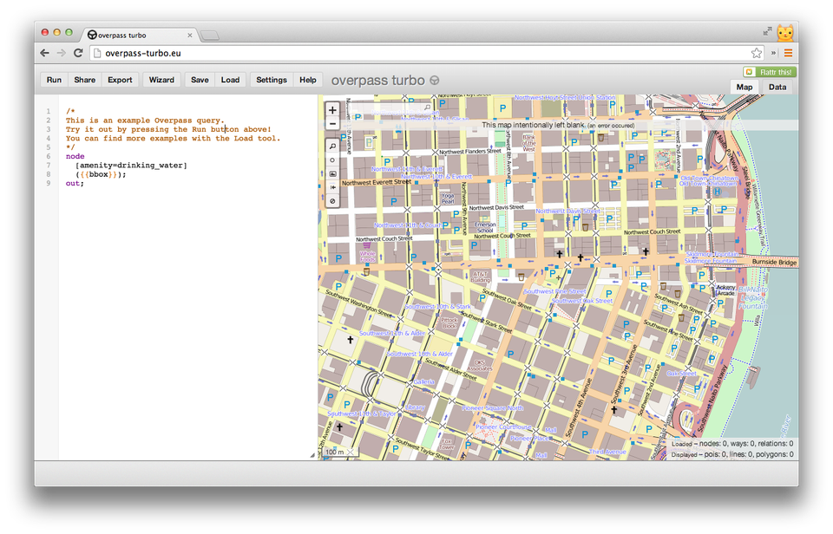Image resolution: width=833 pixels, height=534 pixels.
Task: Run the Overpass query
Action: click(54, 80)
